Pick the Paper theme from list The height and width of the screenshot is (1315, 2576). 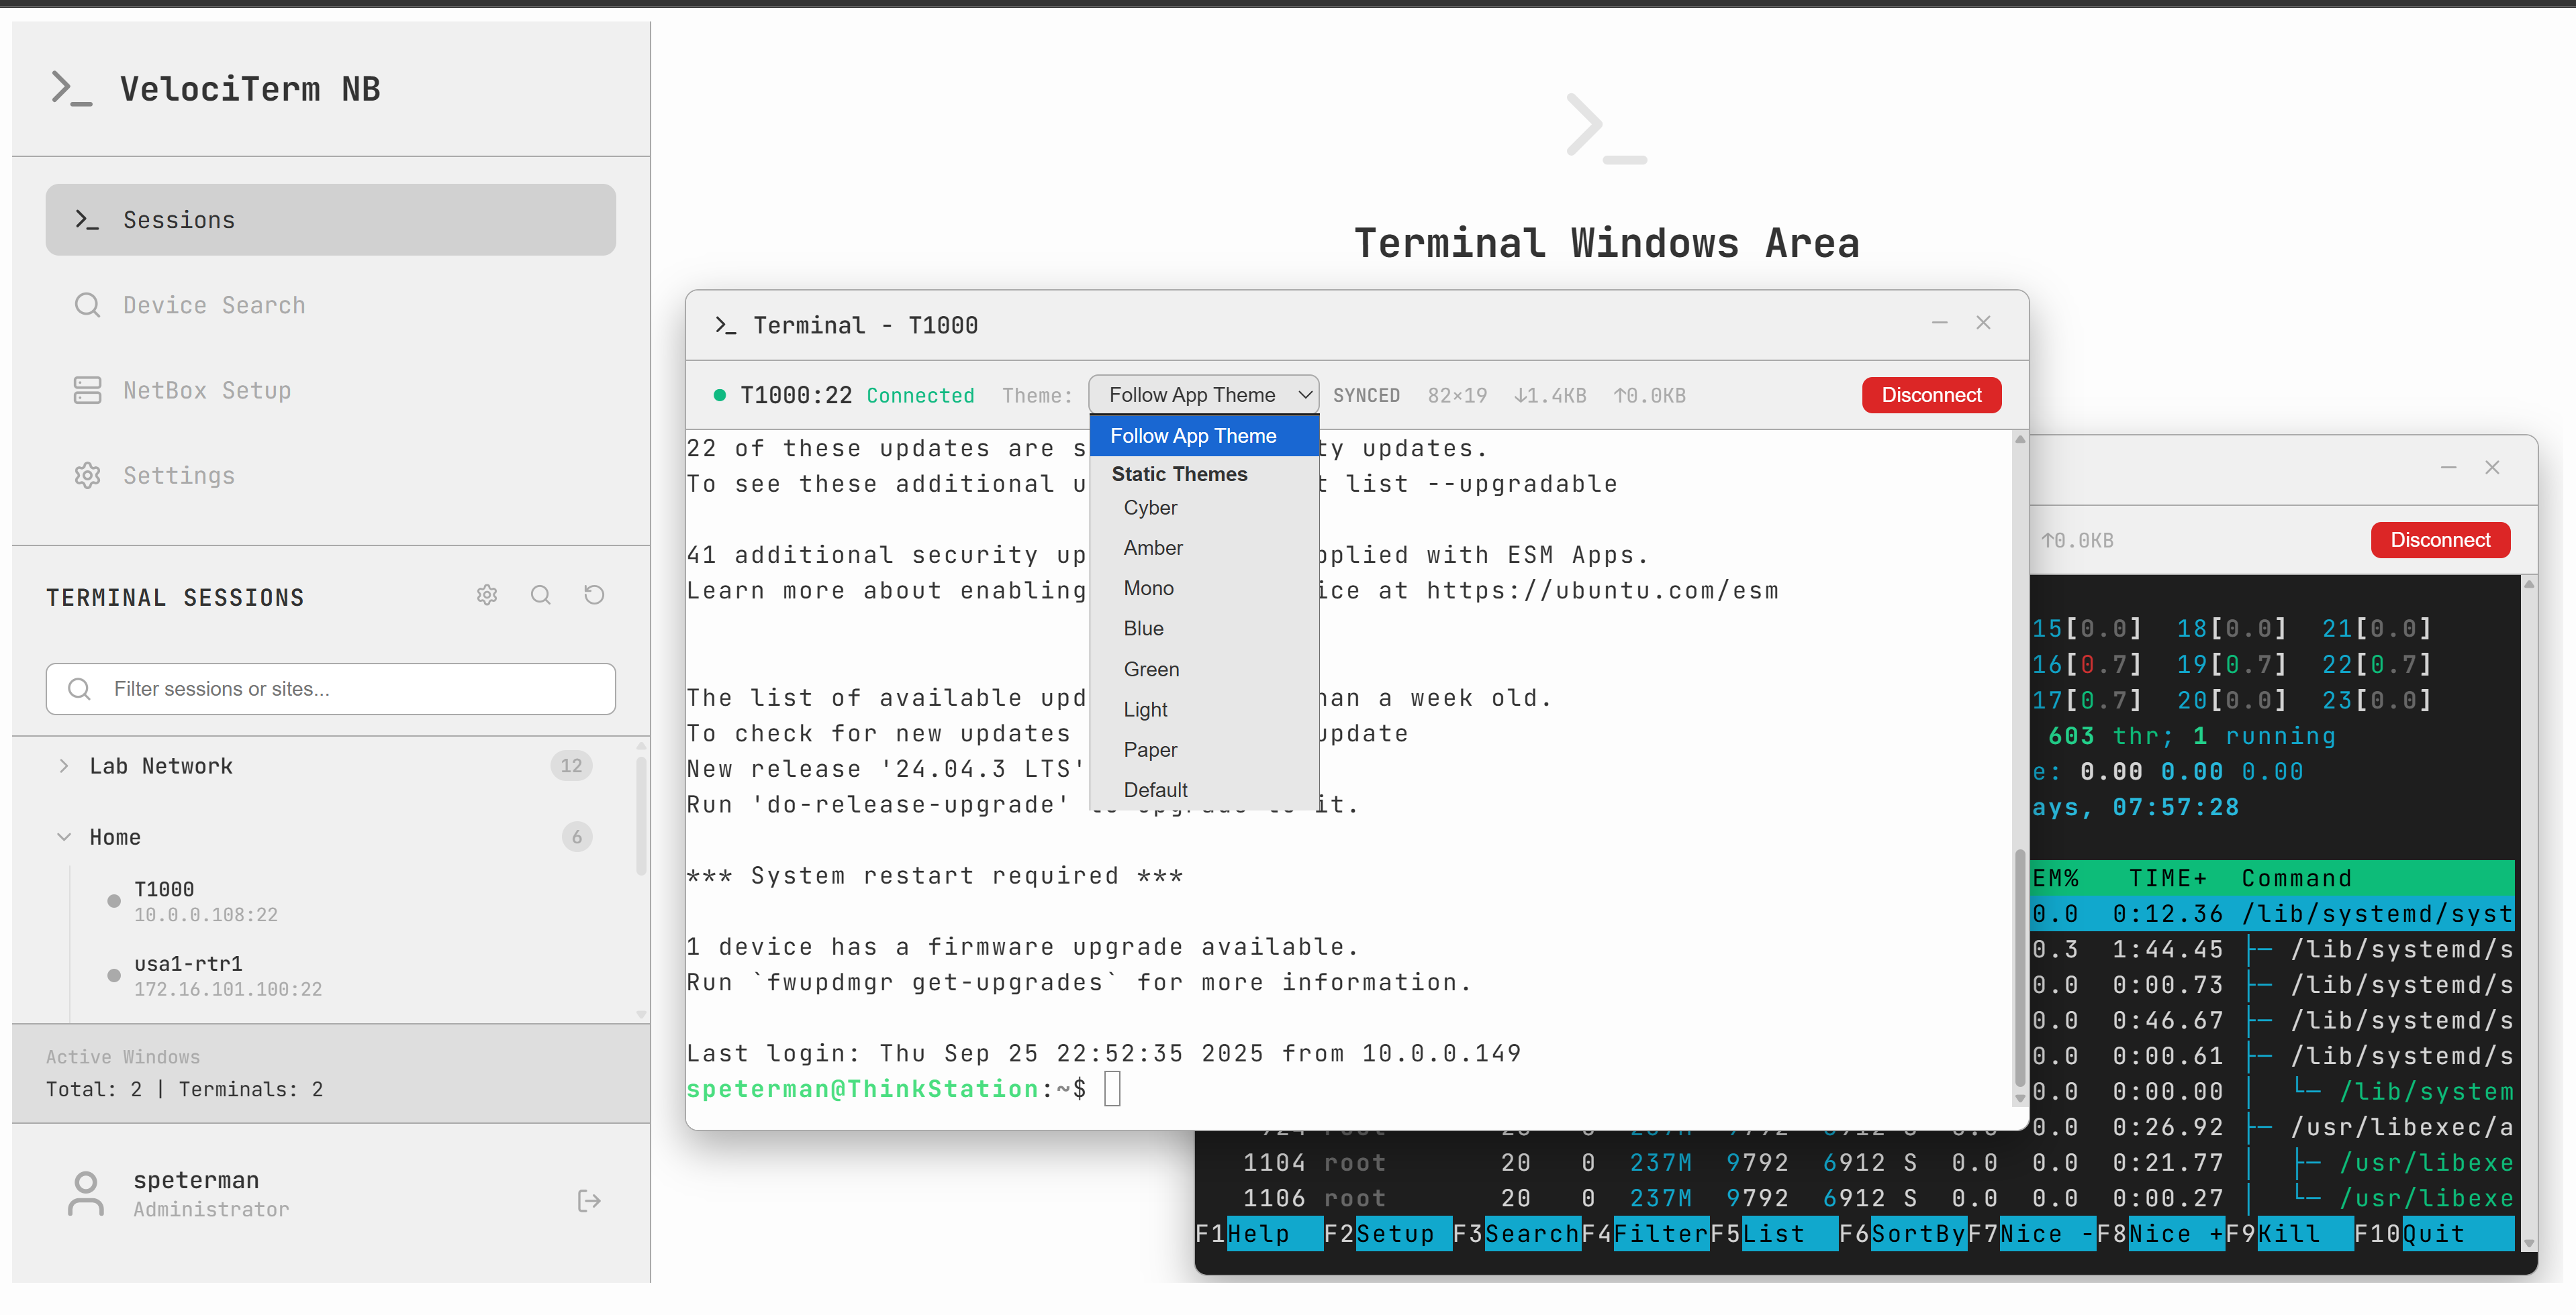[1150, 749]
